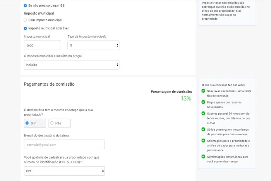The height and width of the screenshot is (181, 271).
Task: Click the green check beside 'Suporte pessoal 24 horas'
Action: point(203,113)
